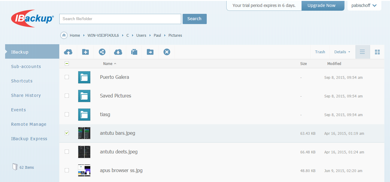Click the copy files icon
Image resolution: width=390 pixels, height=182 pixels.
(x=134, y=52)
